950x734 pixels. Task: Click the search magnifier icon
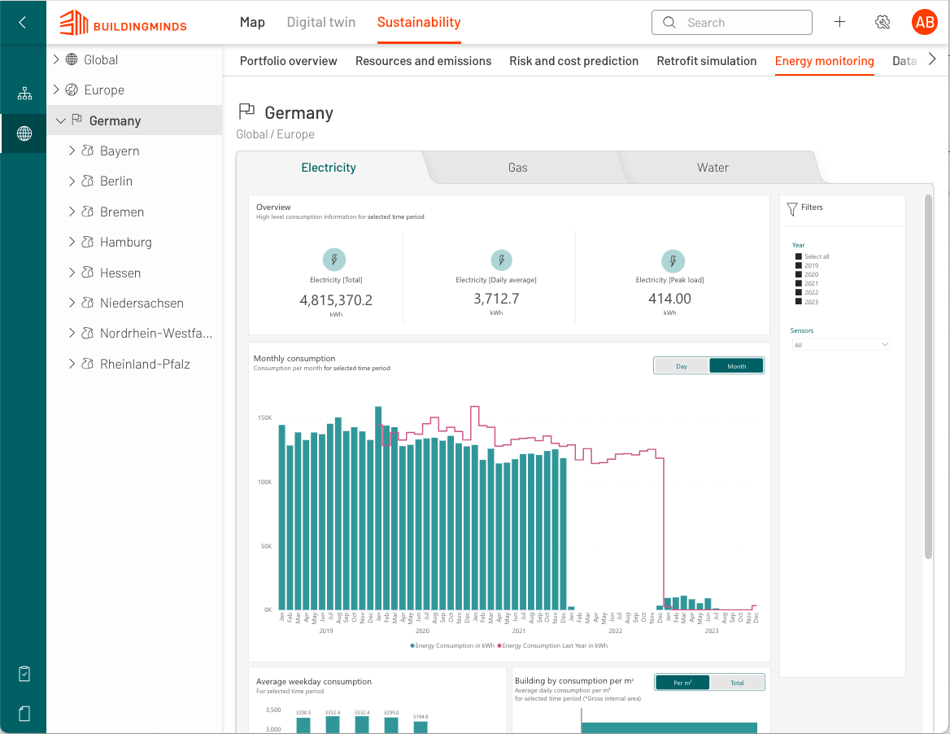669,23
